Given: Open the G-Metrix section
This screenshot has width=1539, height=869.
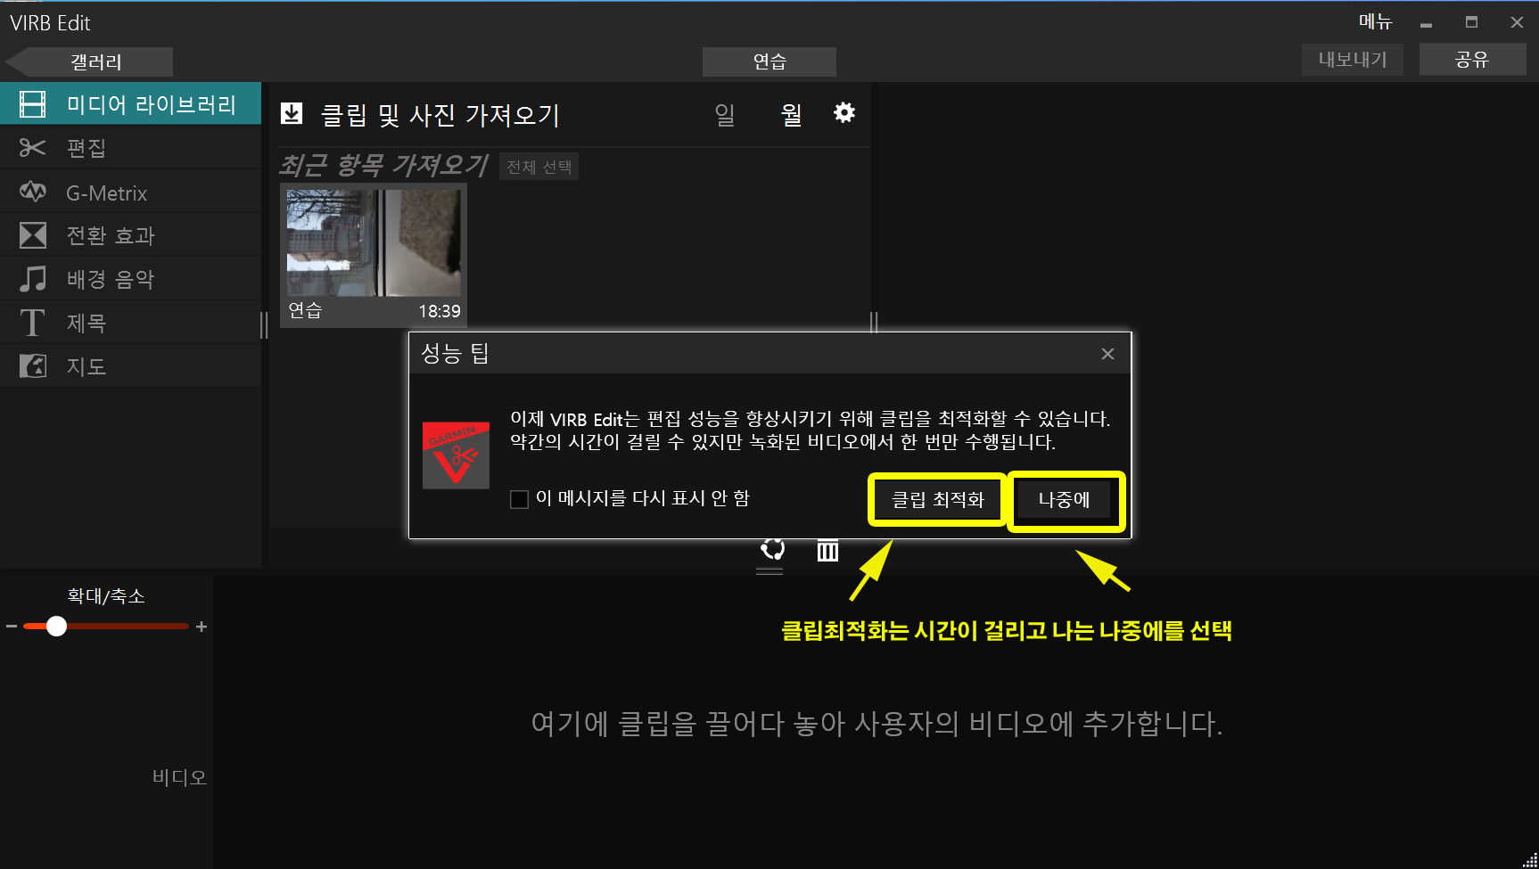Looking at the screenshot, I should (x=130, y=193).
